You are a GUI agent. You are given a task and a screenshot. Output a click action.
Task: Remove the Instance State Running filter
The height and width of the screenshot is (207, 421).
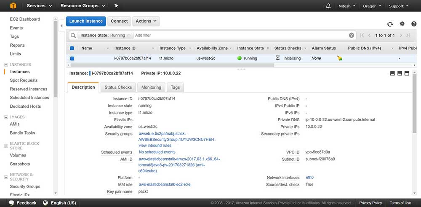pyautogui.click(x=129, y=35)
